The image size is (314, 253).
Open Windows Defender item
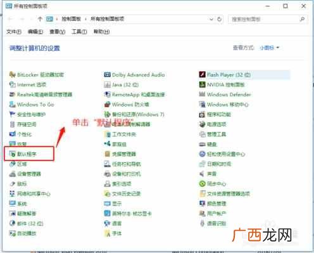(x=225, y=94)
